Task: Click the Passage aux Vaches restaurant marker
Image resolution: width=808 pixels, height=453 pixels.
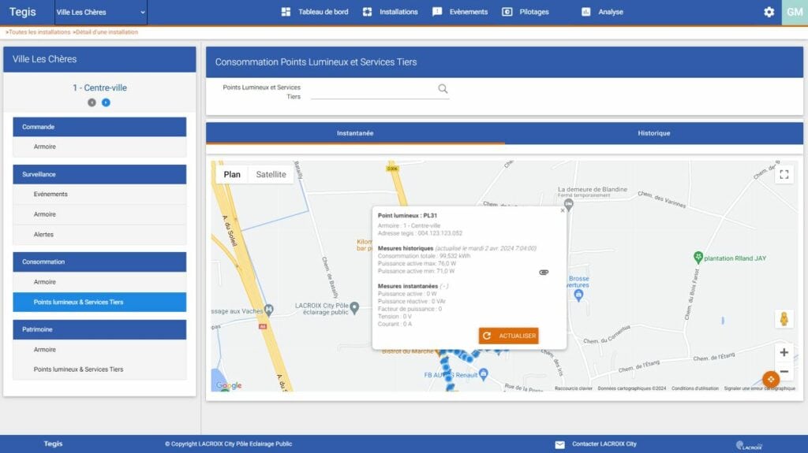Action: pyautogui.click(x=268, y=310)
